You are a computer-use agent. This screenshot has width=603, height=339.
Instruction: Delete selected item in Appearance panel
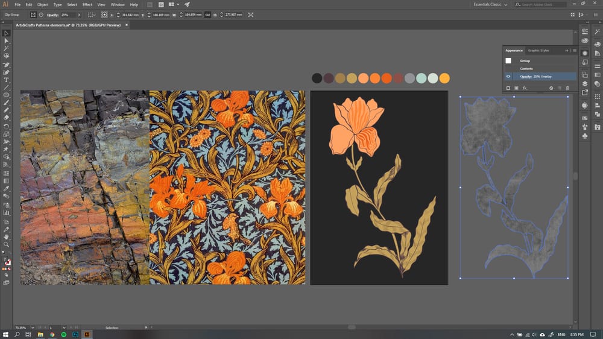pyautogui.click(x=567, y=88)
